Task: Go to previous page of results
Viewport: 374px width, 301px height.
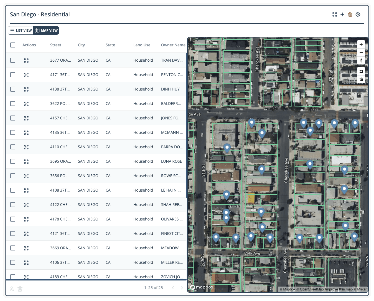Action: 173,288
